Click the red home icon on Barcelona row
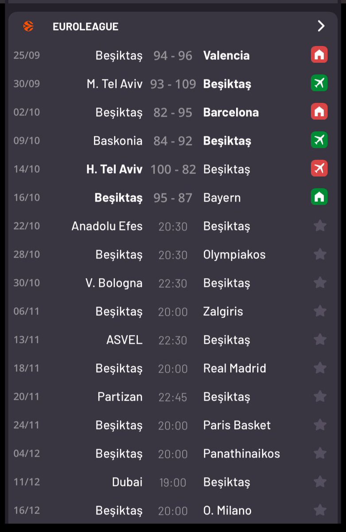The image size is (346, 532). click(x=319, y=112)
